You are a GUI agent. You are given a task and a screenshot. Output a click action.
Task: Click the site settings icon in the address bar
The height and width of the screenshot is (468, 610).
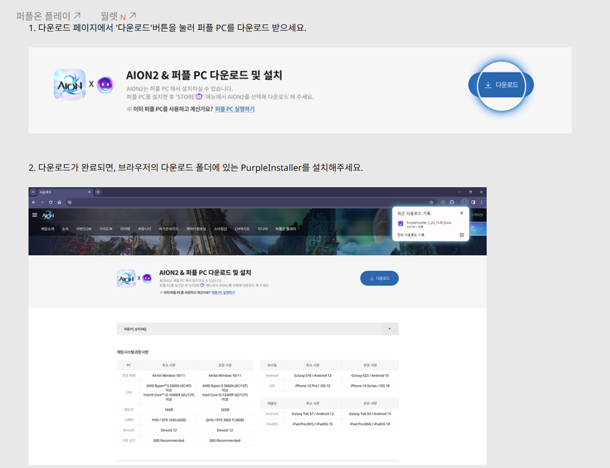(70, 202)
